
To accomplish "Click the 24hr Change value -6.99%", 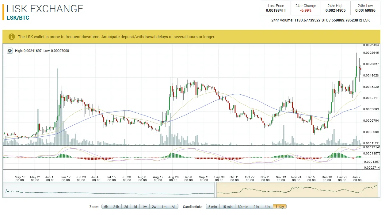I will coord(306,10).
